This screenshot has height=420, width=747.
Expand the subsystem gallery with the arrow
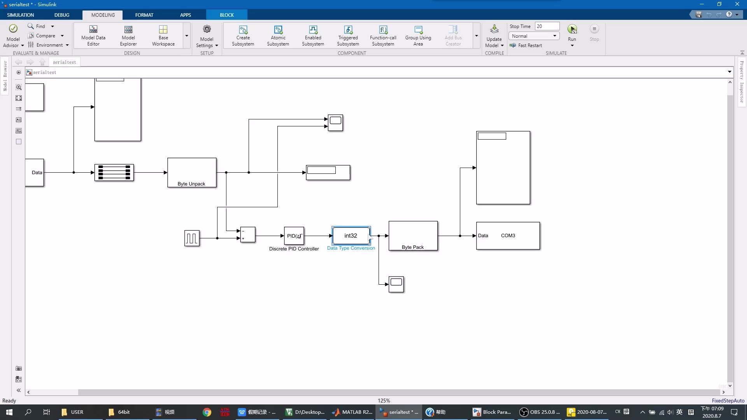[477, 35]
